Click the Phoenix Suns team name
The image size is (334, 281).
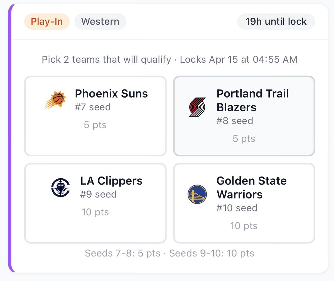(x=111, y=94)
